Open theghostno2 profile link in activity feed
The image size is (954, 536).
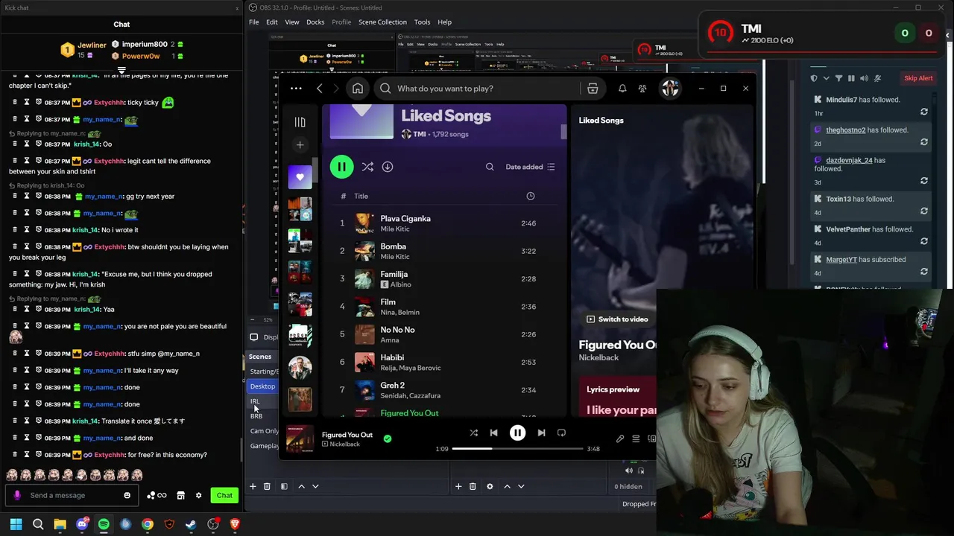click(x=845, y=130)
